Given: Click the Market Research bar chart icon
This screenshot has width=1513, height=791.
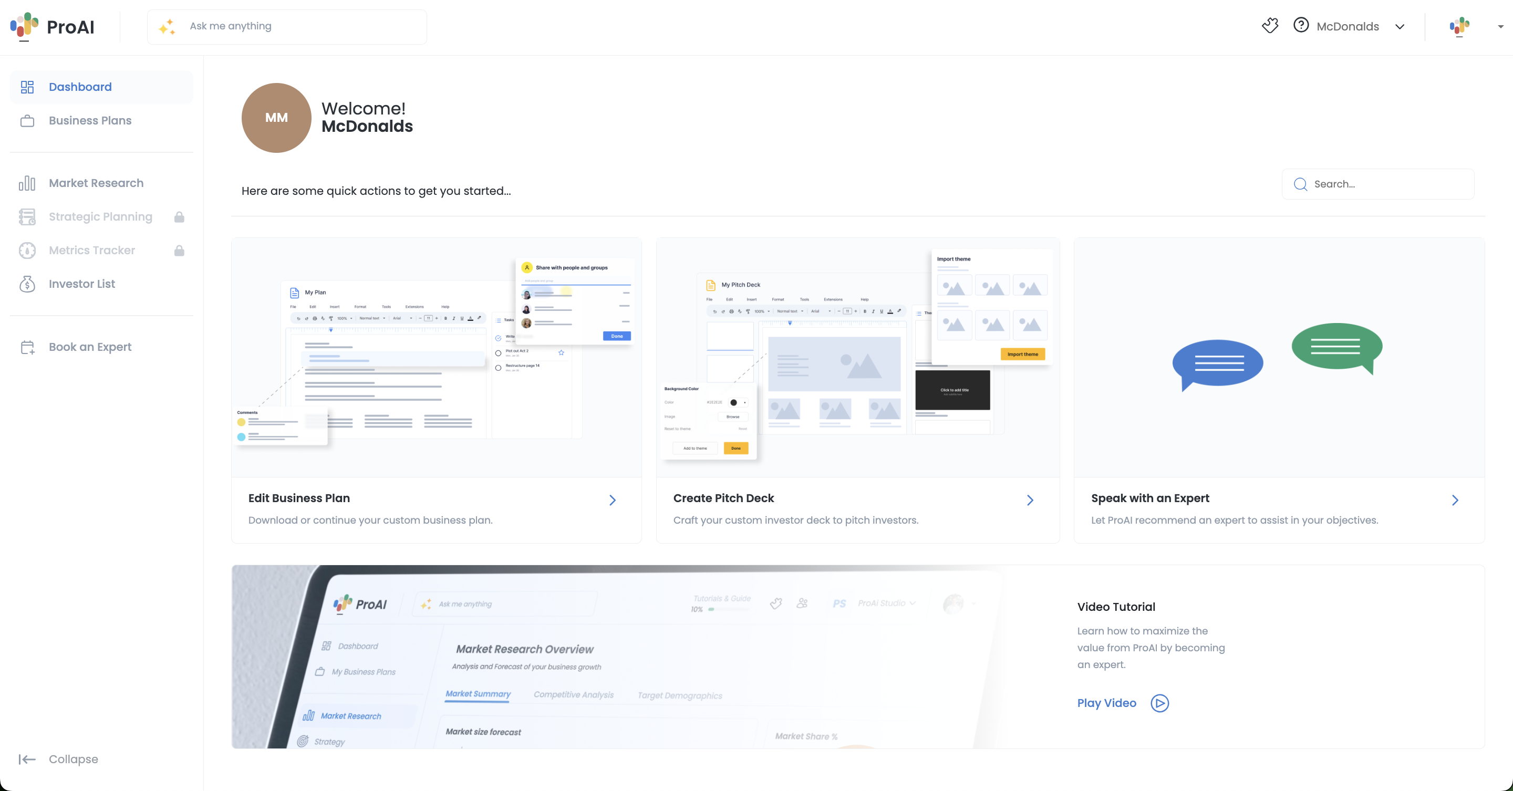Looking at the screenshot, I should click(27, 183).
